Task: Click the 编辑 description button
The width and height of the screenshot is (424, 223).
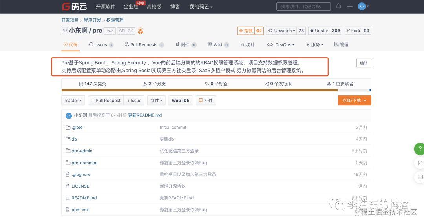Action: (364, 63)
